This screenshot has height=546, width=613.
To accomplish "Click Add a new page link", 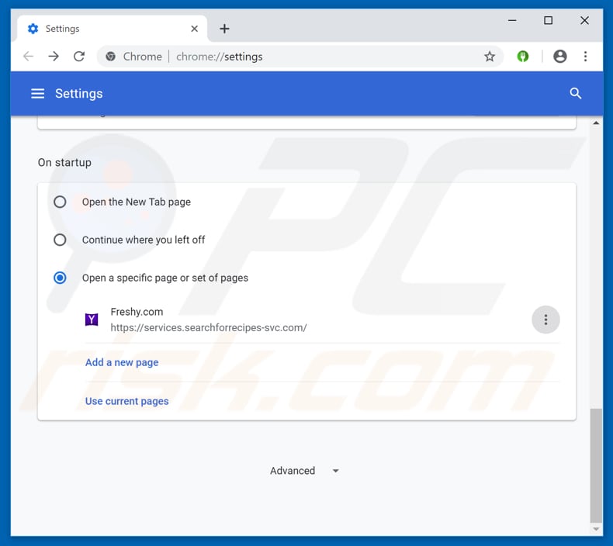I will click(122, 362).
